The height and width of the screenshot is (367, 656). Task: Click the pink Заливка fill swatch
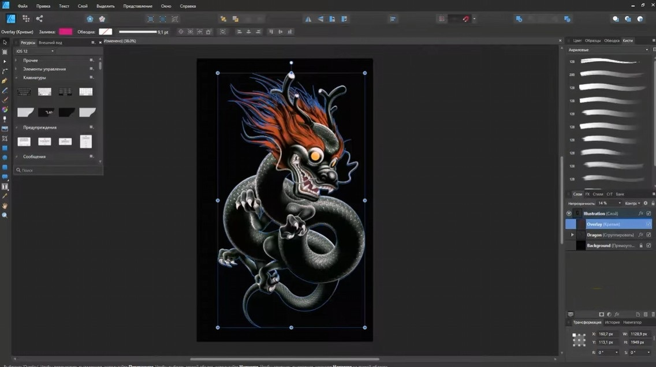[x=66, y=32]
